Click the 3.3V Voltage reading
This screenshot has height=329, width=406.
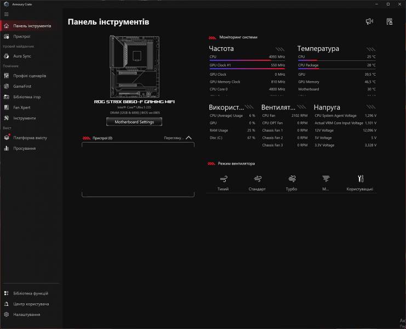[345, 145]
